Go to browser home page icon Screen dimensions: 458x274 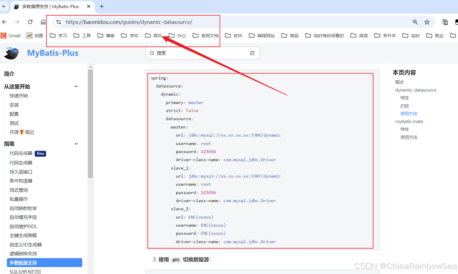pyautogui.click(x=43, y=22)
